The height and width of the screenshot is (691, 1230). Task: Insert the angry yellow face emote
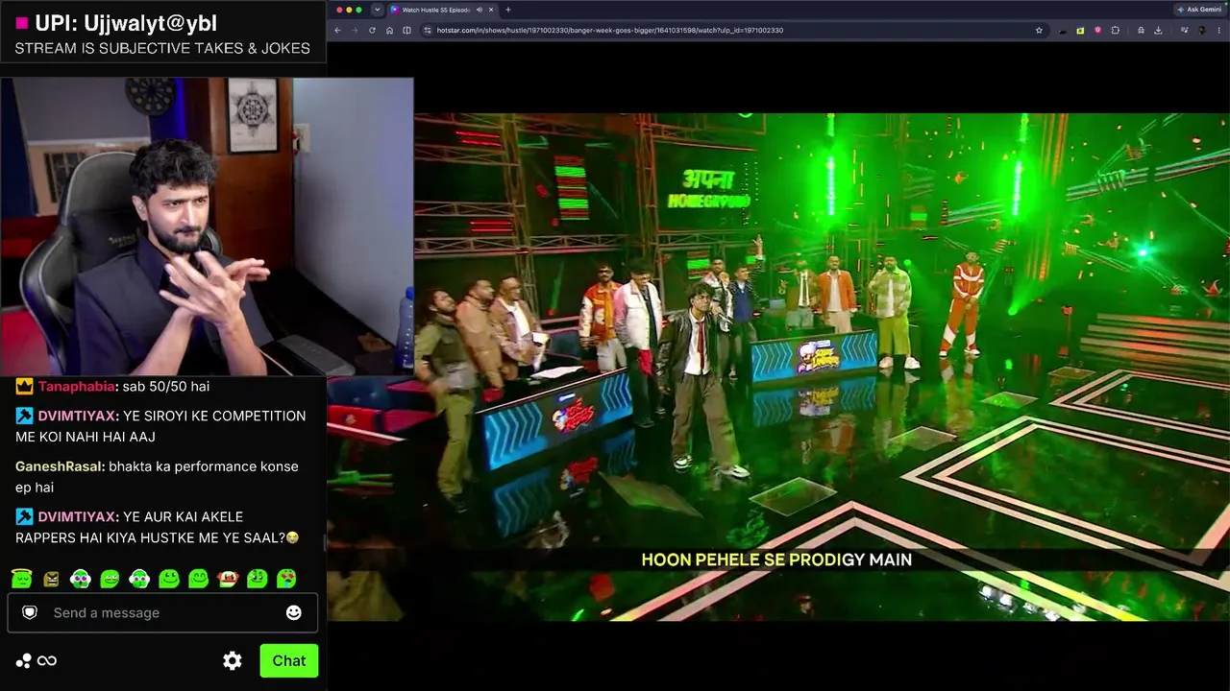click(x=51, y=579)
